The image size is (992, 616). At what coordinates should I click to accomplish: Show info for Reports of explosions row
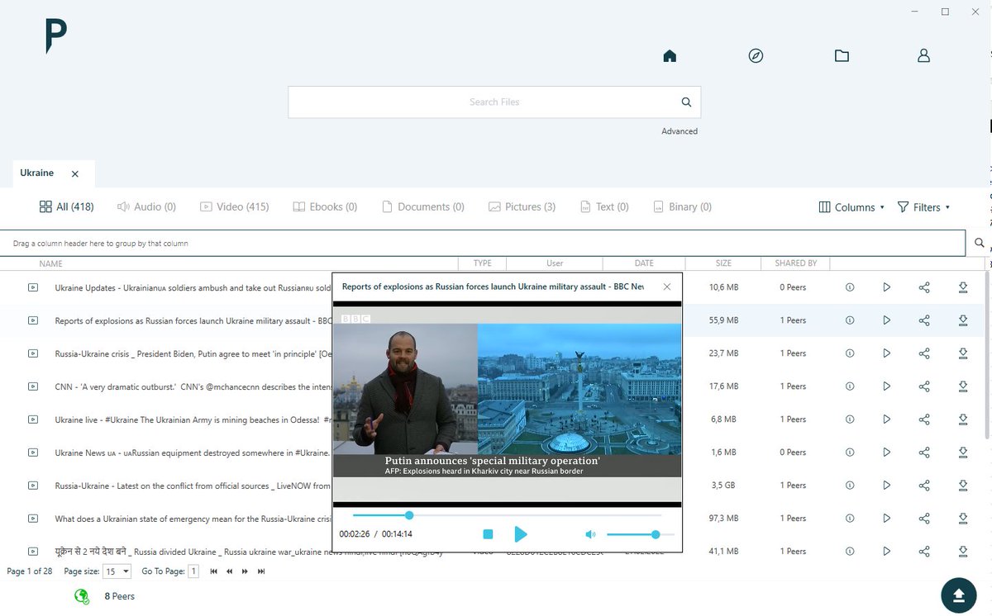click(x=850, y=320)
